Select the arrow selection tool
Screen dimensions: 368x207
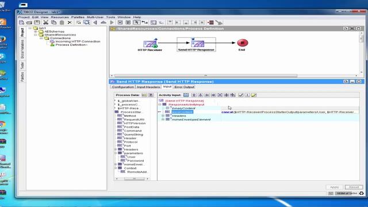136,22
